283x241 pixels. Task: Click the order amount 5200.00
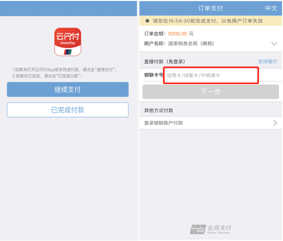point(178,34)
